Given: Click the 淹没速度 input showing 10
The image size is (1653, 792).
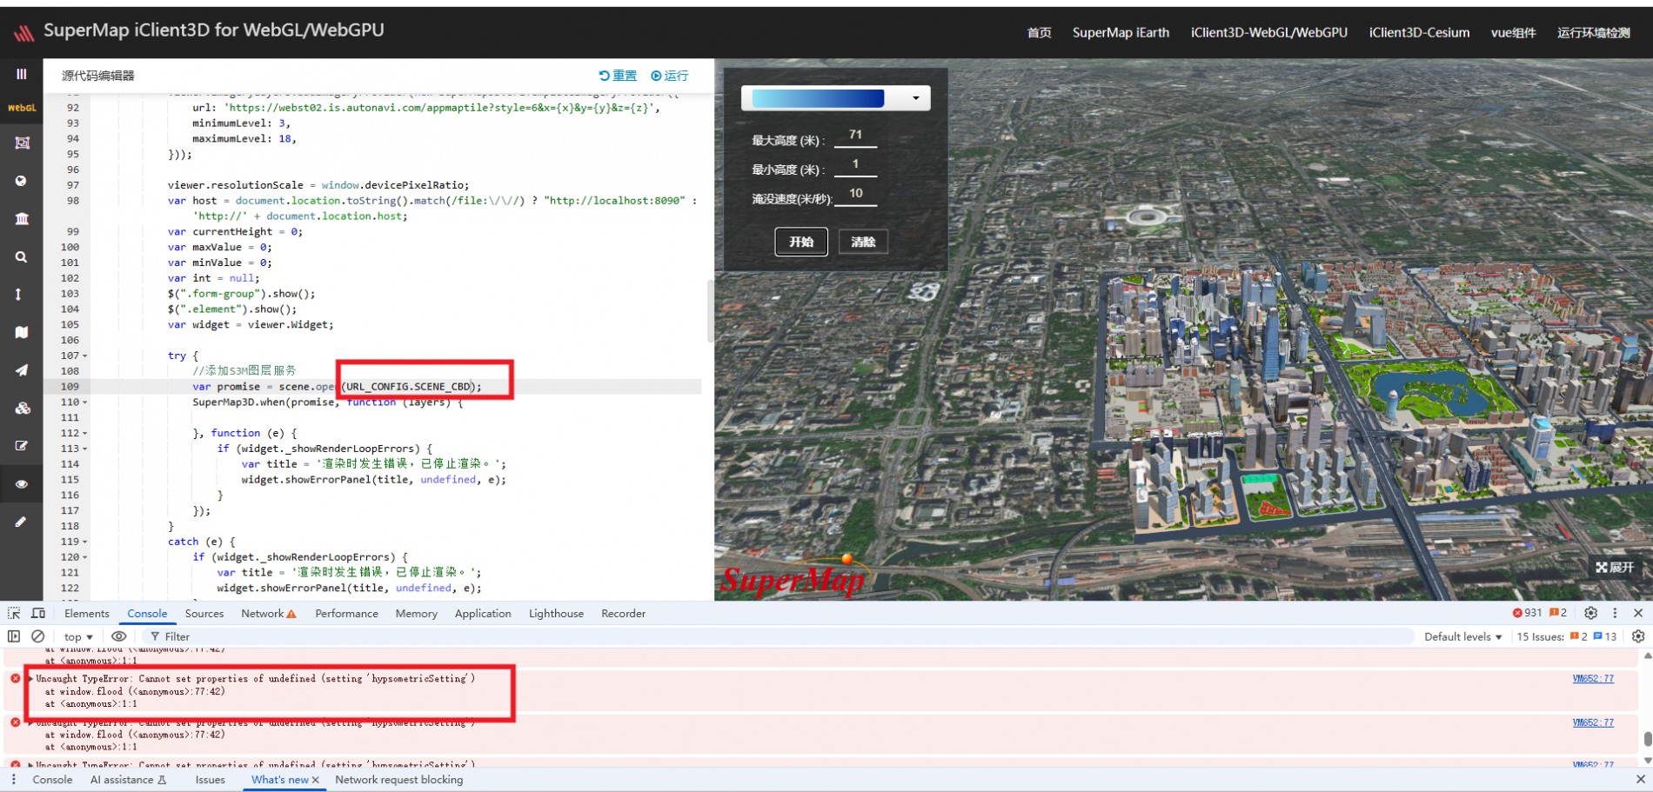Looking at the screenshot, I should (855, 195).
